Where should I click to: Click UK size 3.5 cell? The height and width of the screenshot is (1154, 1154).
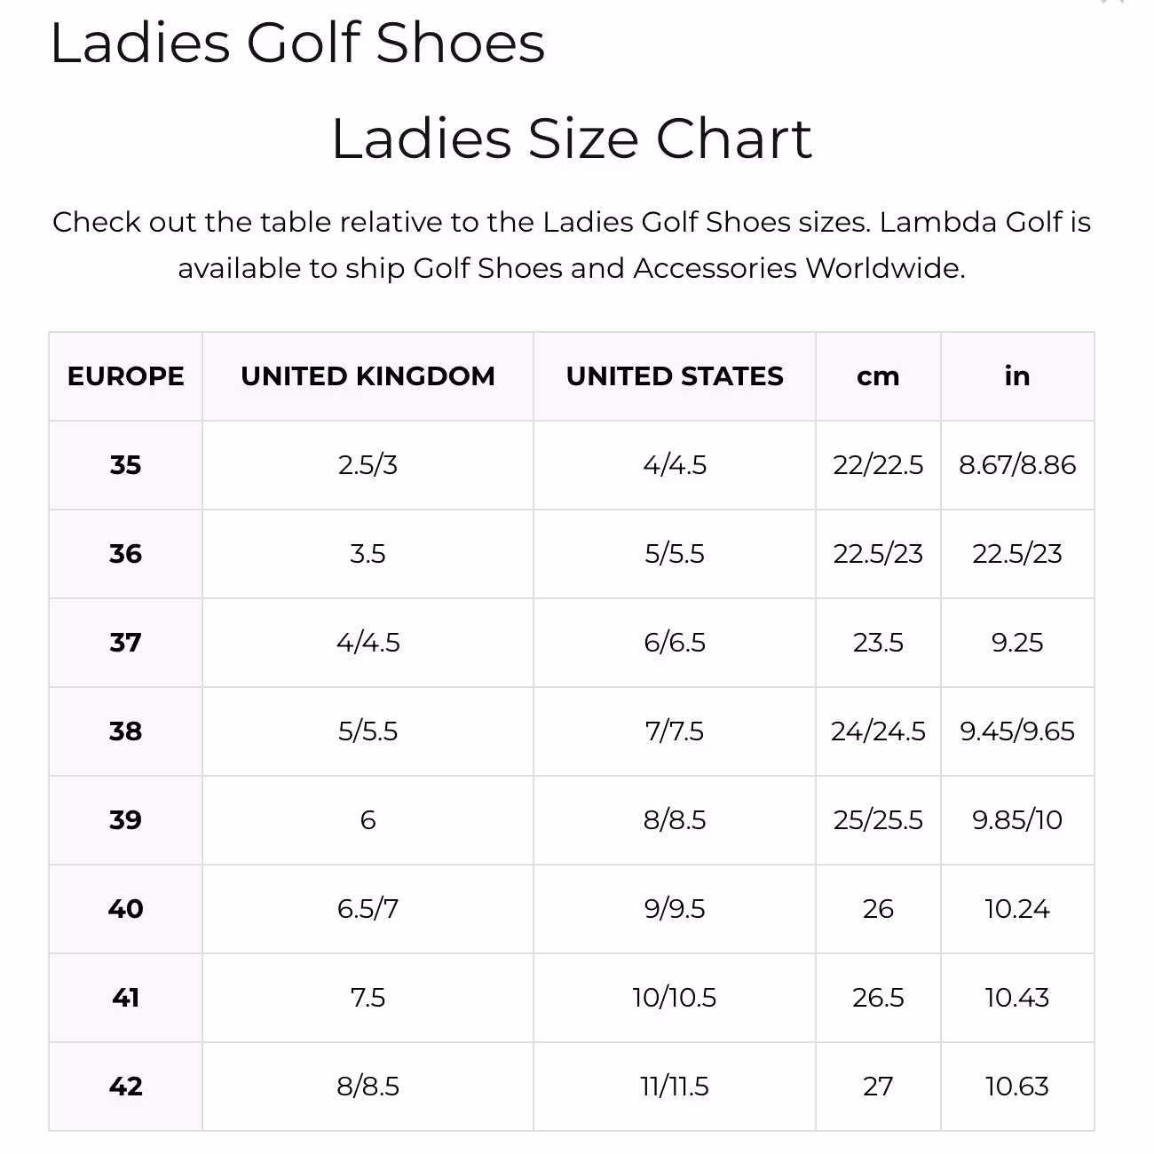[x=368, y=554]
